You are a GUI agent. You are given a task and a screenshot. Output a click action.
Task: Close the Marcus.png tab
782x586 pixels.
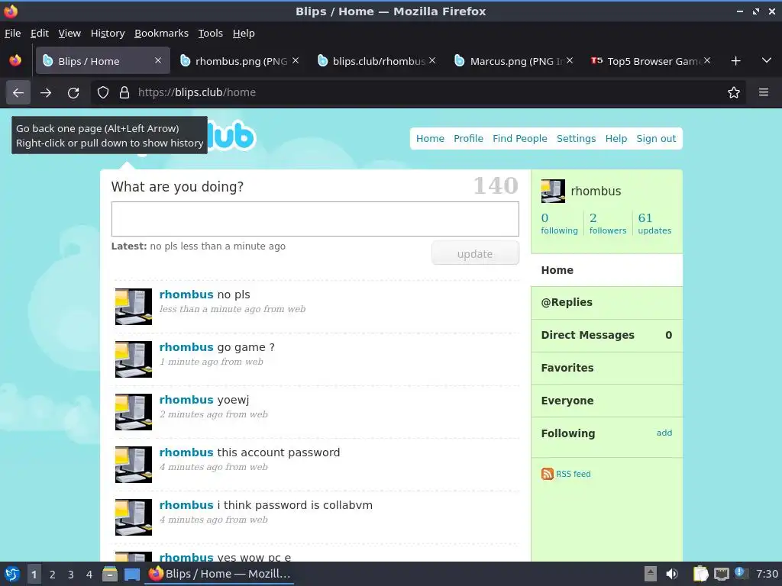(570, 61)
